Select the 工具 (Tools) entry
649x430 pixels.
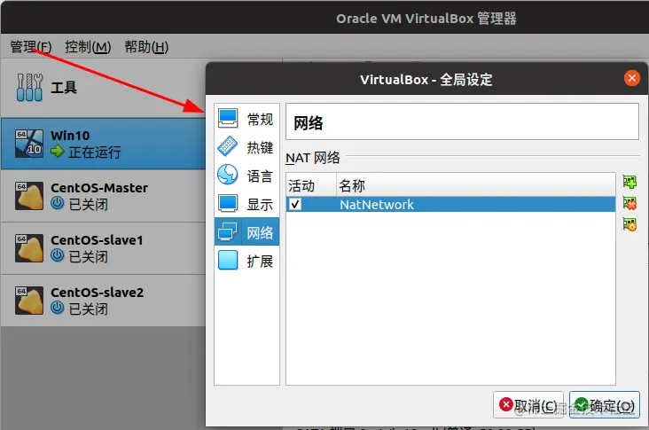point(104,88)
